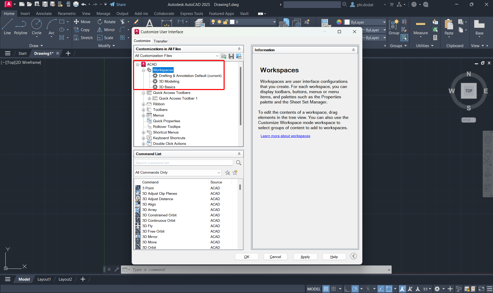Click the Cancel button in dialog
Viewport: 493px width, 293px height.
pyautogui.click(x=275, y=257)
